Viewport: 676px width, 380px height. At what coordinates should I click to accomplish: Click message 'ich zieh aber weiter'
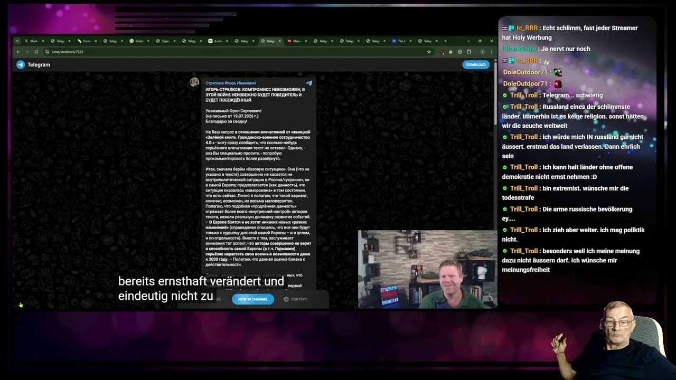coord(574,234)
